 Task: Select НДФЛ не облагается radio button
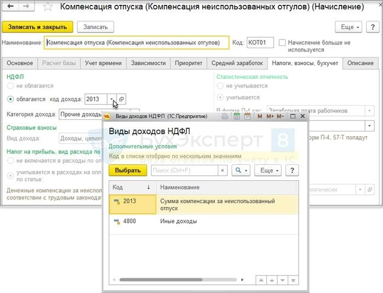pos(10,86)
